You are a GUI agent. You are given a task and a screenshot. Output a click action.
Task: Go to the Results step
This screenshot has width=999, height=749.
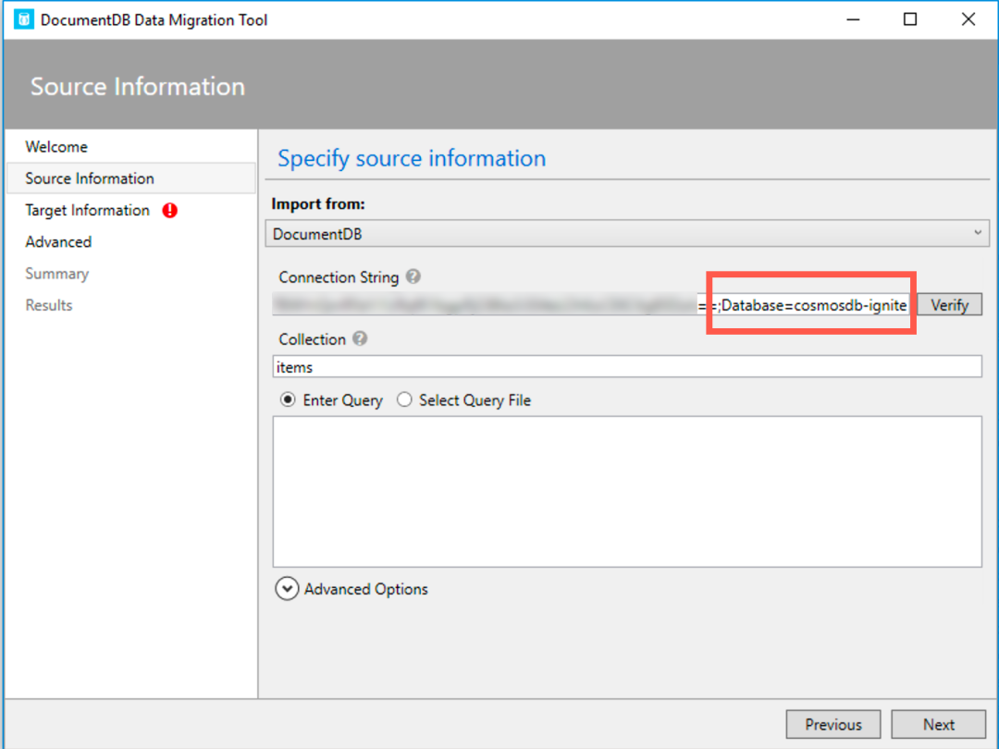(49, 305)
